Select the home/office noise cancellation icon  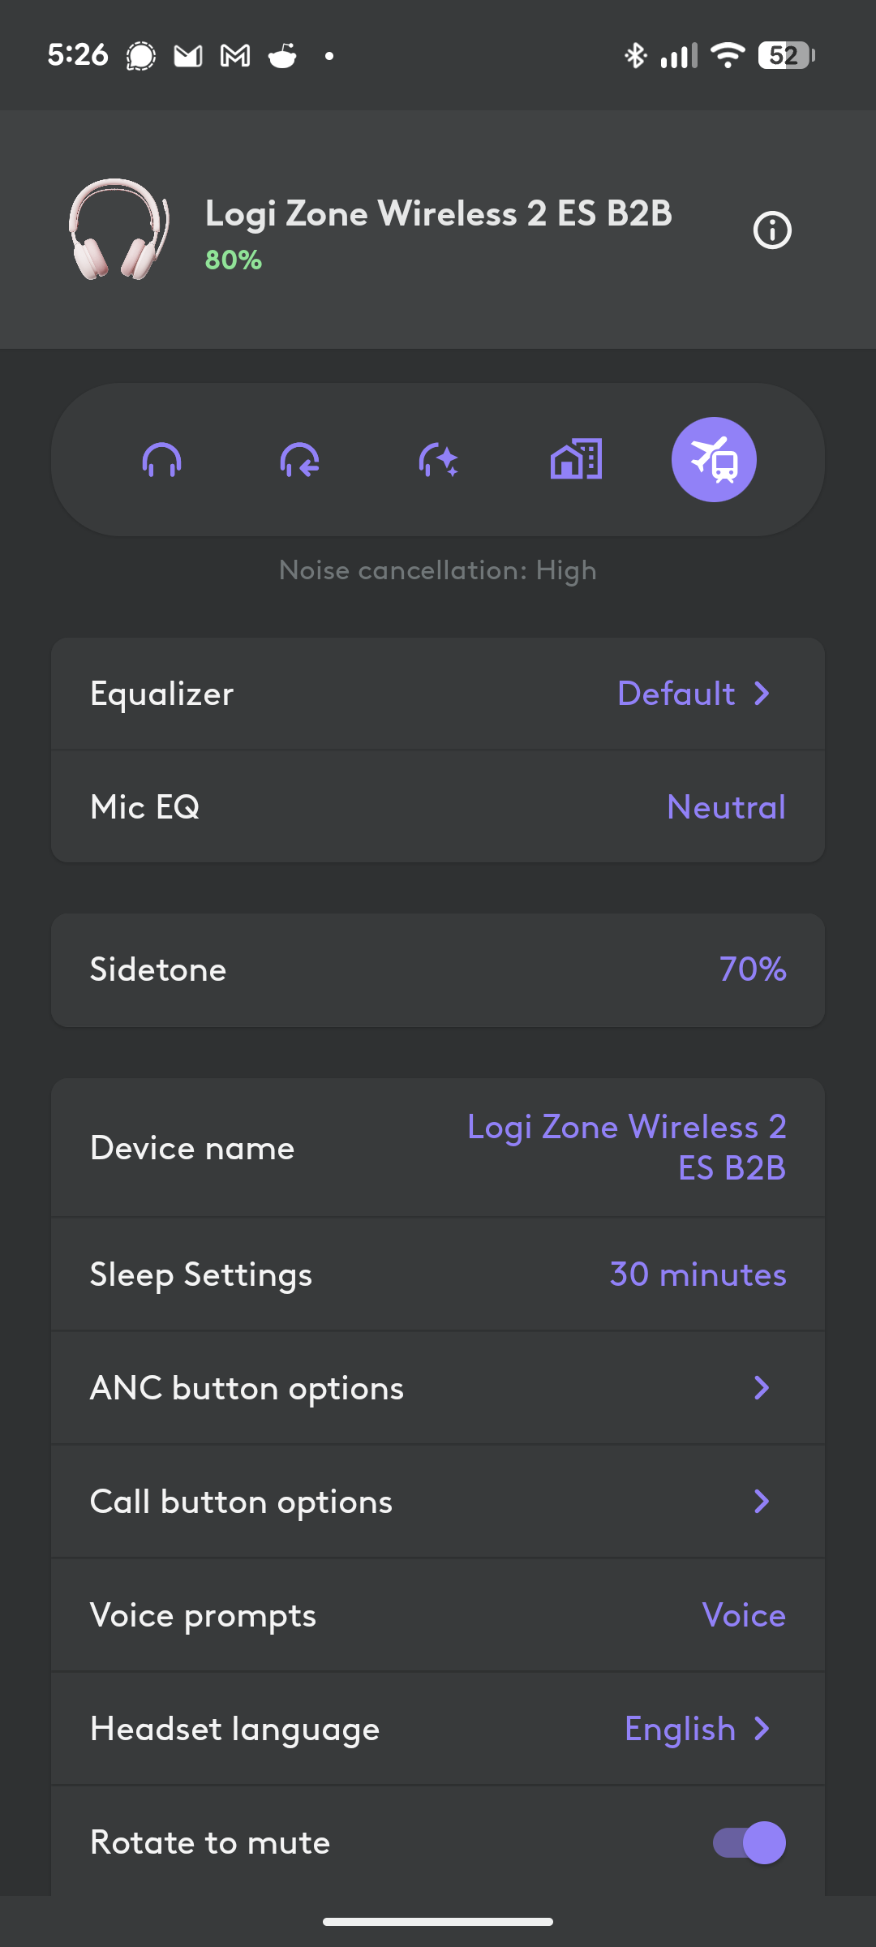point(576,460)
